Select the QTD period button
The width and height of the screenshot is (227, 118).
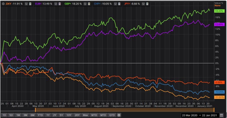[112, 115]
